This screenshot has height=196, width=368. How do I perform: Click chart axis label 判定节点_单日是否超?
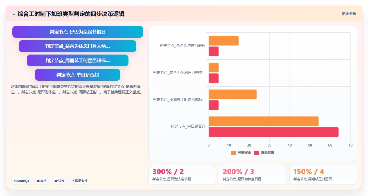(188, 127)
